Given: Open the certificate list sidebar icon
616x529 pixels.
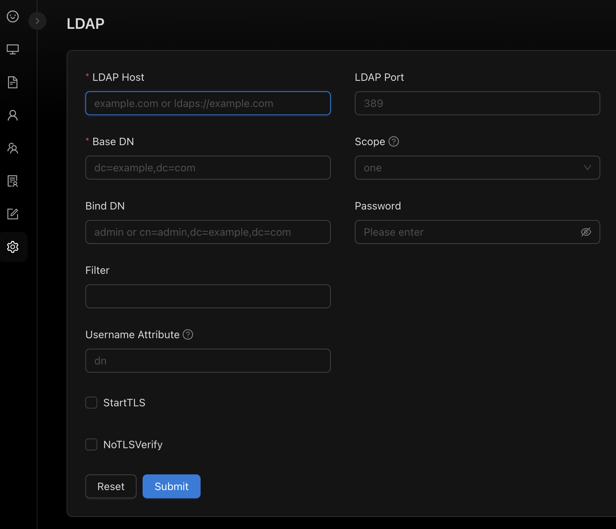Looking at the screenshot, I should point(13,181).
